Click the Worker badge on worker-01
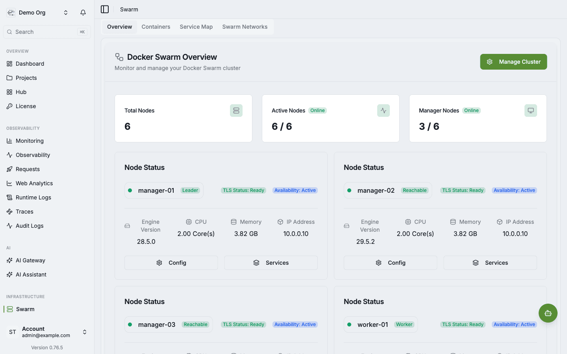567x354 pixels. click(404, 324)
